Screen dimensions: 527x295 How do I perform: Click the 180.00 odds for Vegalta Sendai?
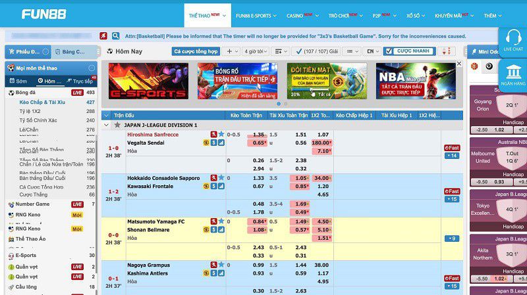(x=322, y=143)
